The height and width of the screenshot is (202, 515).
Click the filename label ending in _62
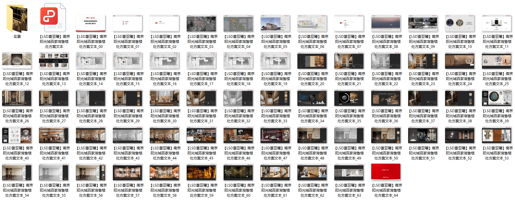312,190
